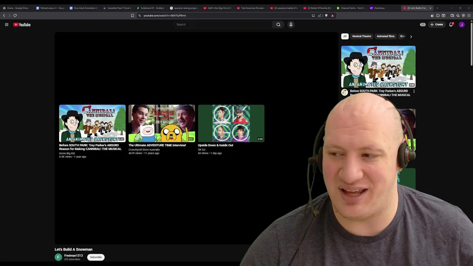
Task: Switch to the assassins ballad tab
Action: [x=284, y=8]
